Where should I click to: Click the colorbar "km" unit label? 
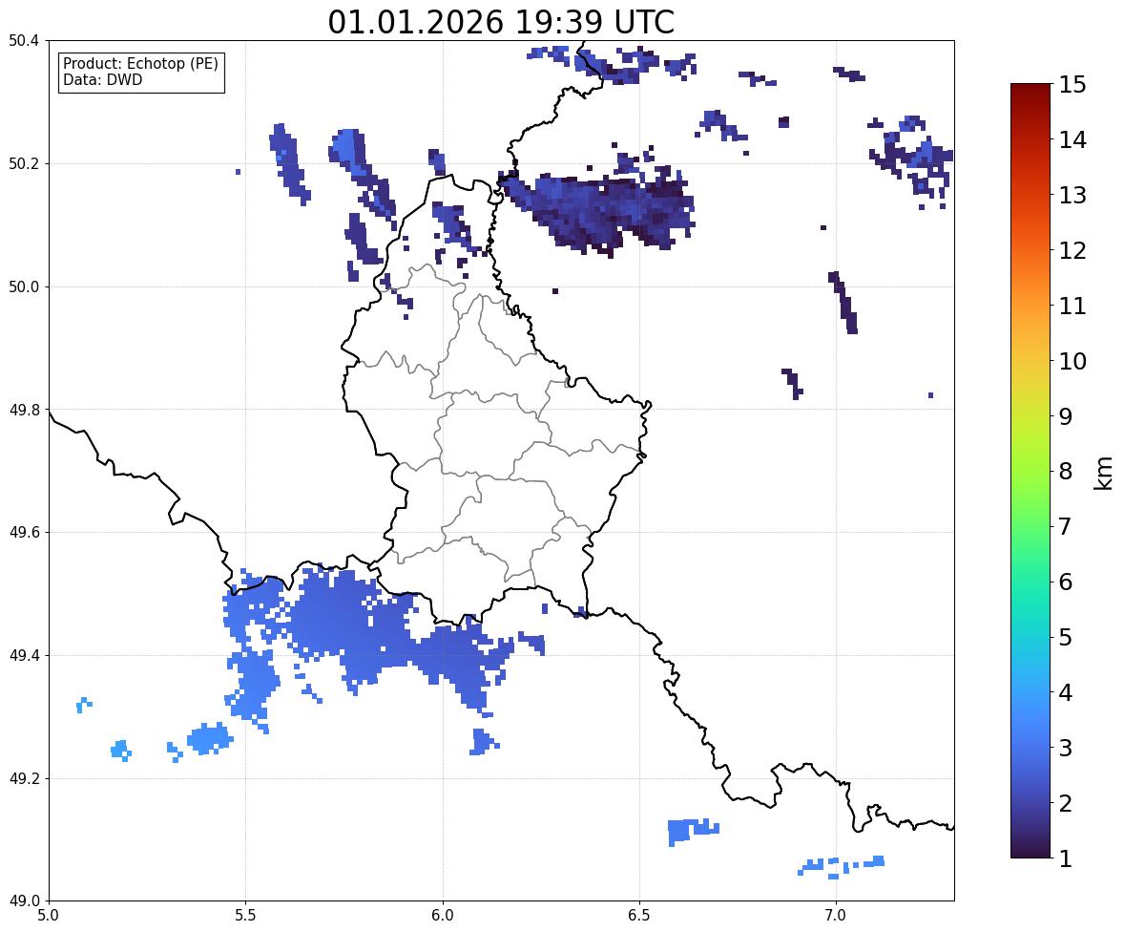1104,473
